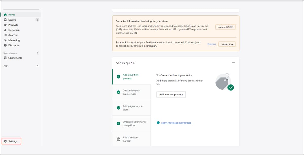
Task: Select the Orders inbox icon
Action: pyautogui.click(x=5, y=20)
